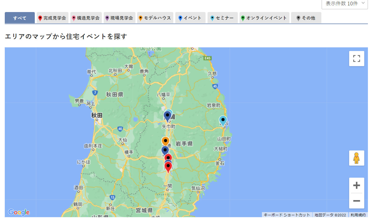Image resolution: width=371 pixels, height=218 pixels.
Task: Select the イベント filter tab
Action: point(190,18)
